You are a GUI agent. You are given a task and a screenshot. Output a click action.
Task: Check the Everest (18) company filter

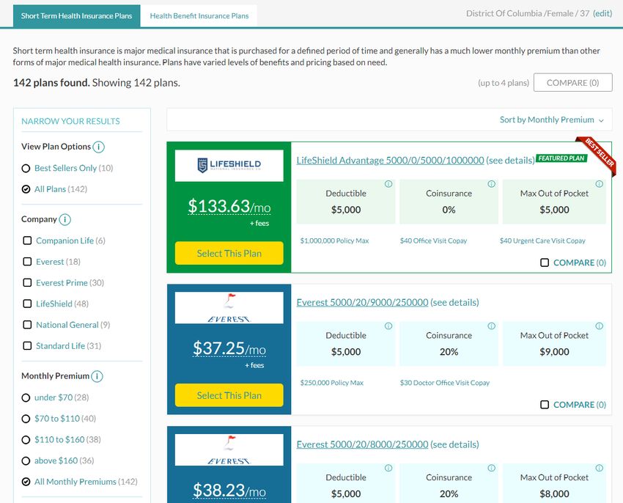click(27, 262)
